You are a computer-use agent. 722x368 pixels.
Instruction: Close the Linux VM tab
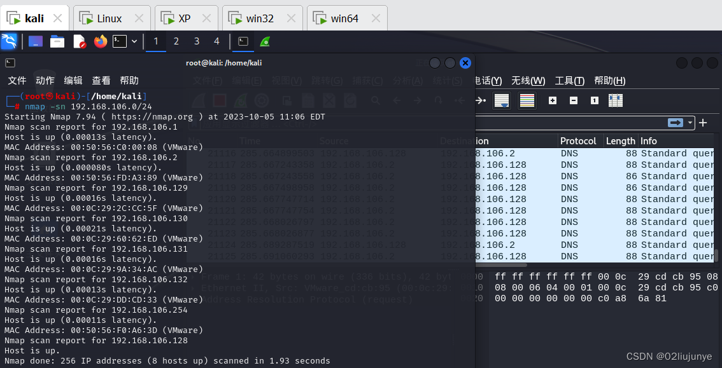(139, 18)
